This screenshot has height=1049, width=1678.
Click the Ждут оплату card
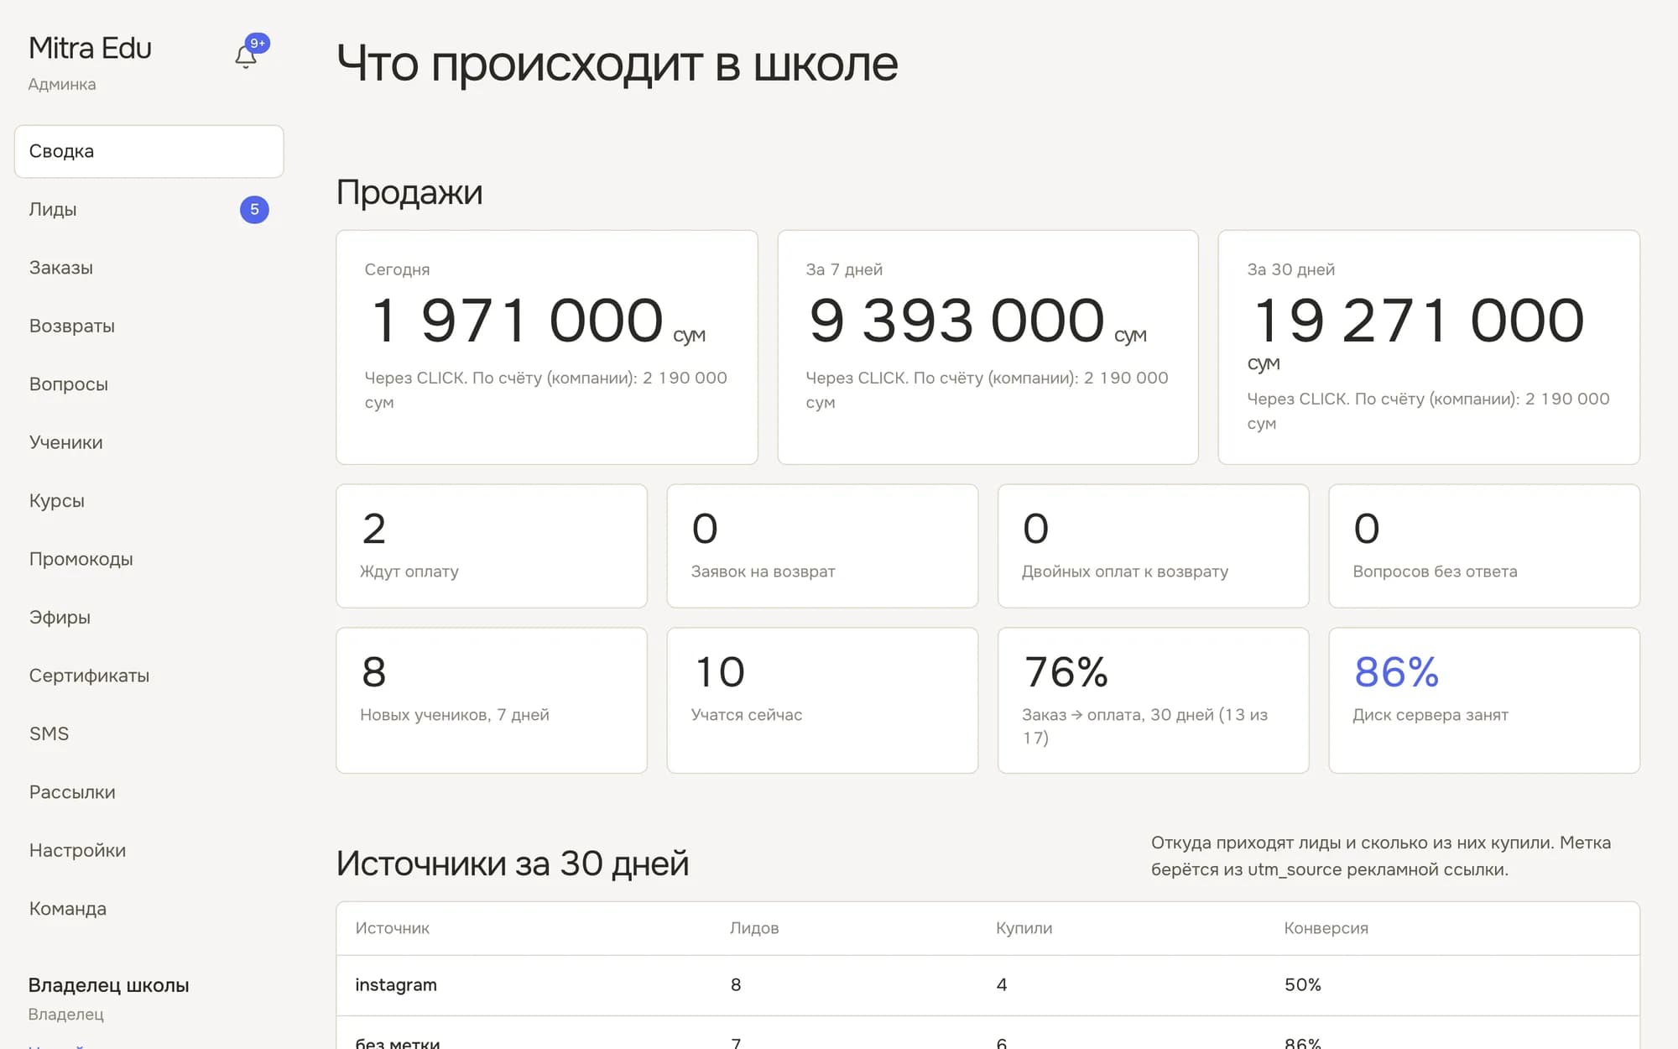[492, 545]
